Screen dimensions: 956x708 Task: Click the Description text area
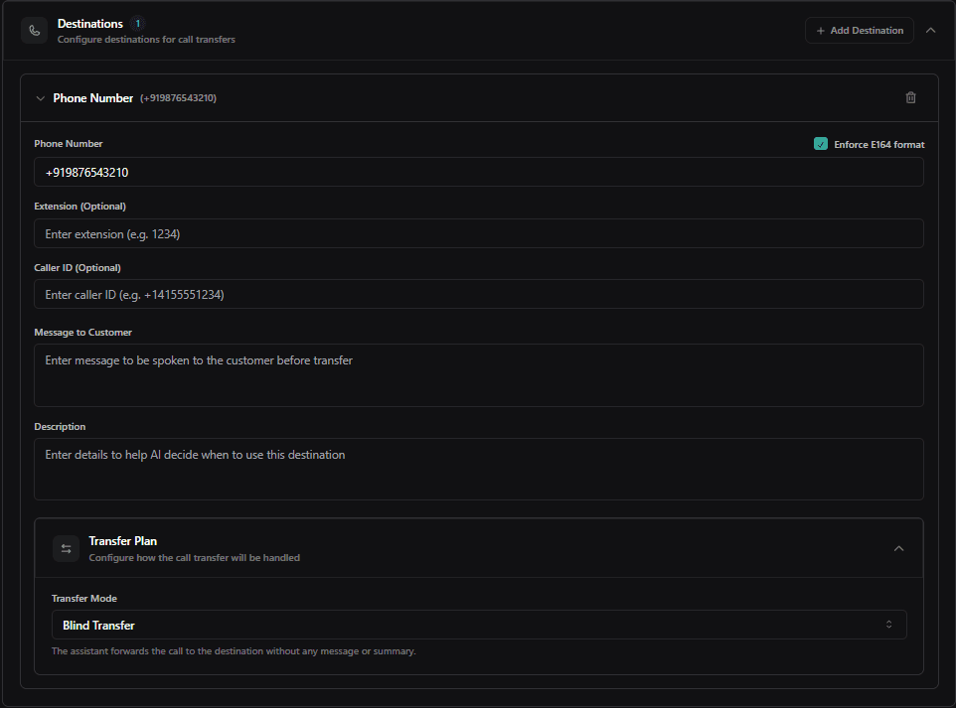pyautogui.click(x=479, y=469)
